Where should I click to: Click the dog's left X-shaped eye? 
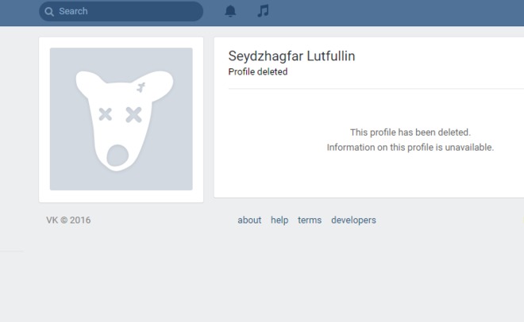click(x=106, y=114)
